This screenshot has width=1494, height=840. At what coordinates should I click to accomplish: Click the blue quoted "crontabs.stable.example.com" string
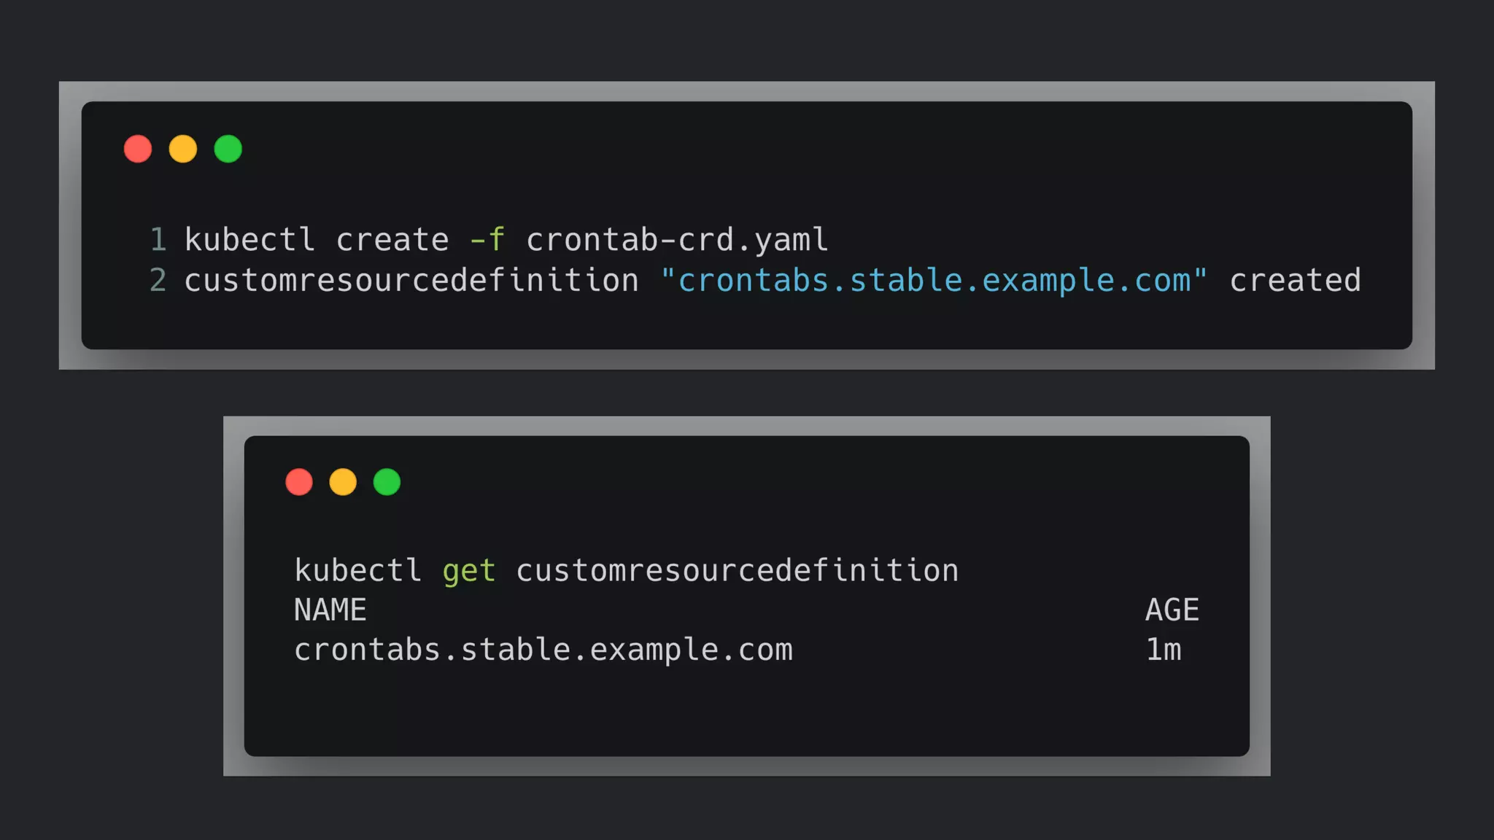tap(934, 281)
